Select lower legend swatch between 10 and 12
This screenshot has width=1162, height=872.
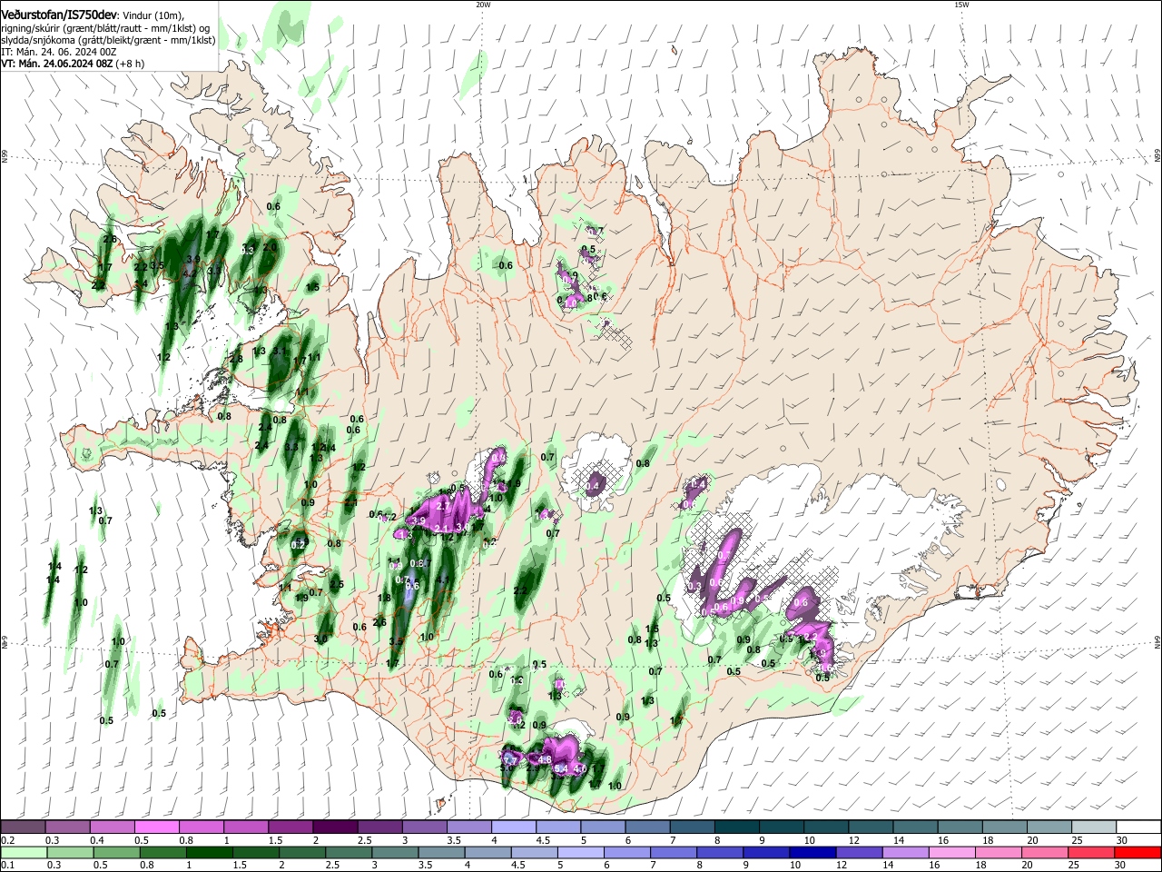813,852
